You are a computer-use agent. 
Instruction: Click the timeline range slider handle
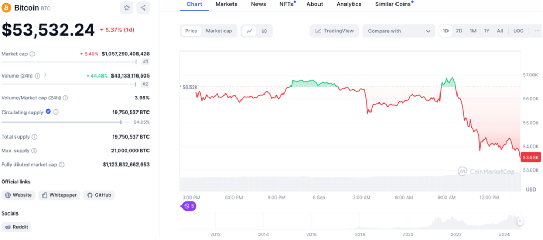[520, 221]
